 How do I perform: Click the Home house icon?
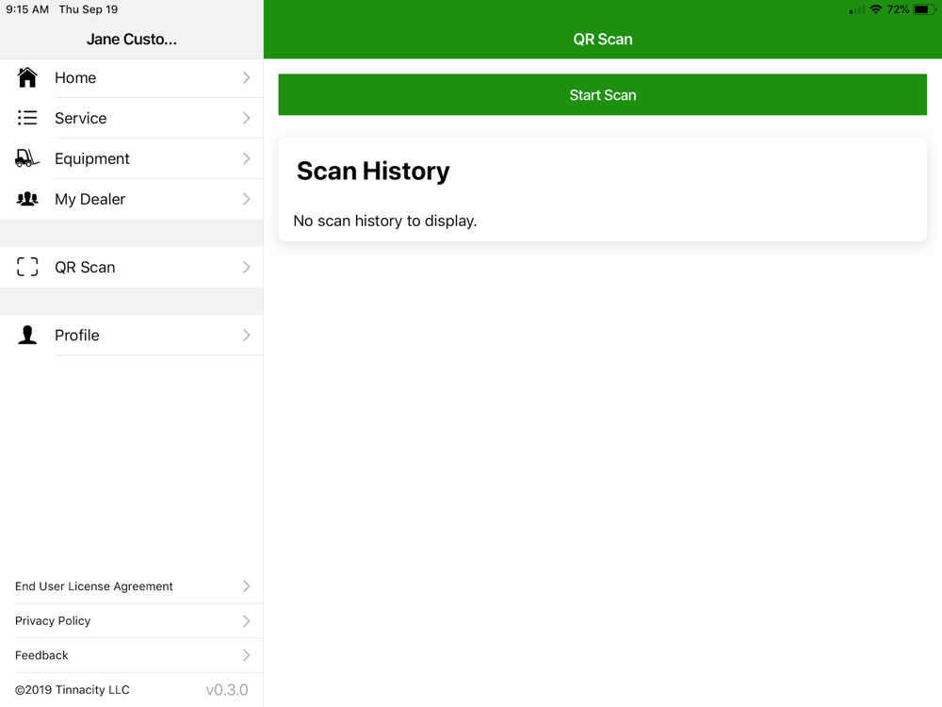pyautogui.click(x=27, y=77)
